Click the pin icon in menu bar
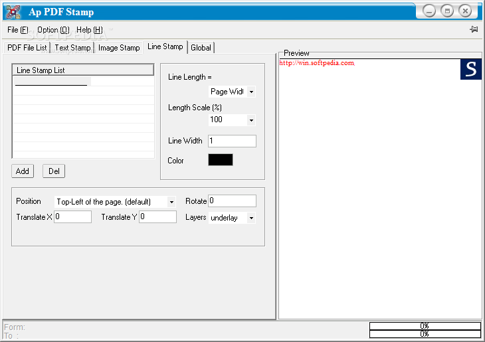This screenshot has width=485, height=342. coord(474,29)
